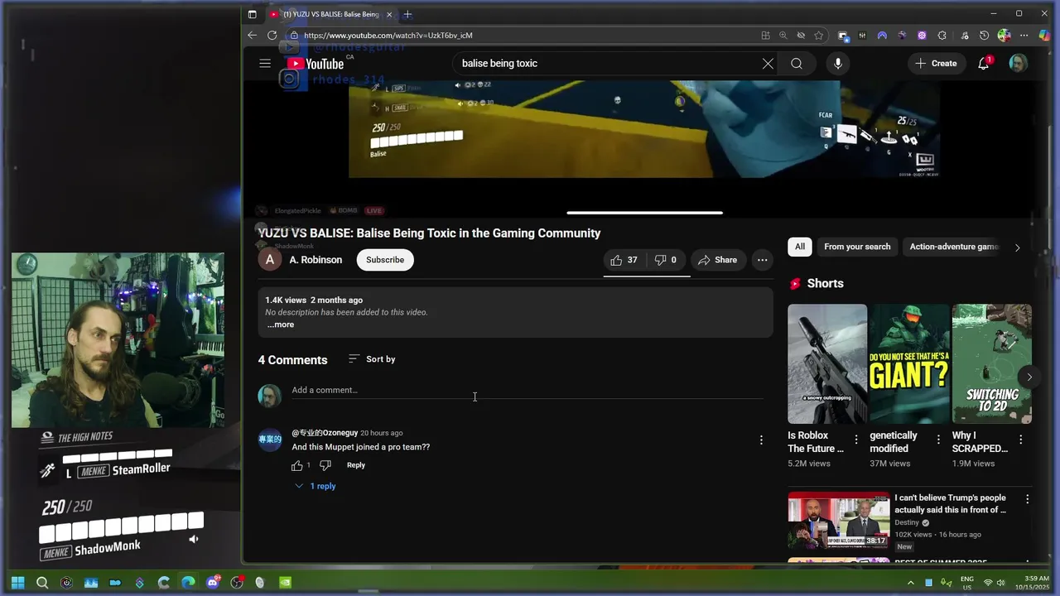Image resolution: width=1060 pixels, height=596 pixels.
Task: Open options for Why I SCRAPPED short
Action: point(1020,440)
